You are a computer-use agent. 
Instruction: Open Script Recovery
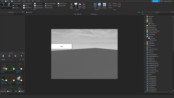[62, 4]
